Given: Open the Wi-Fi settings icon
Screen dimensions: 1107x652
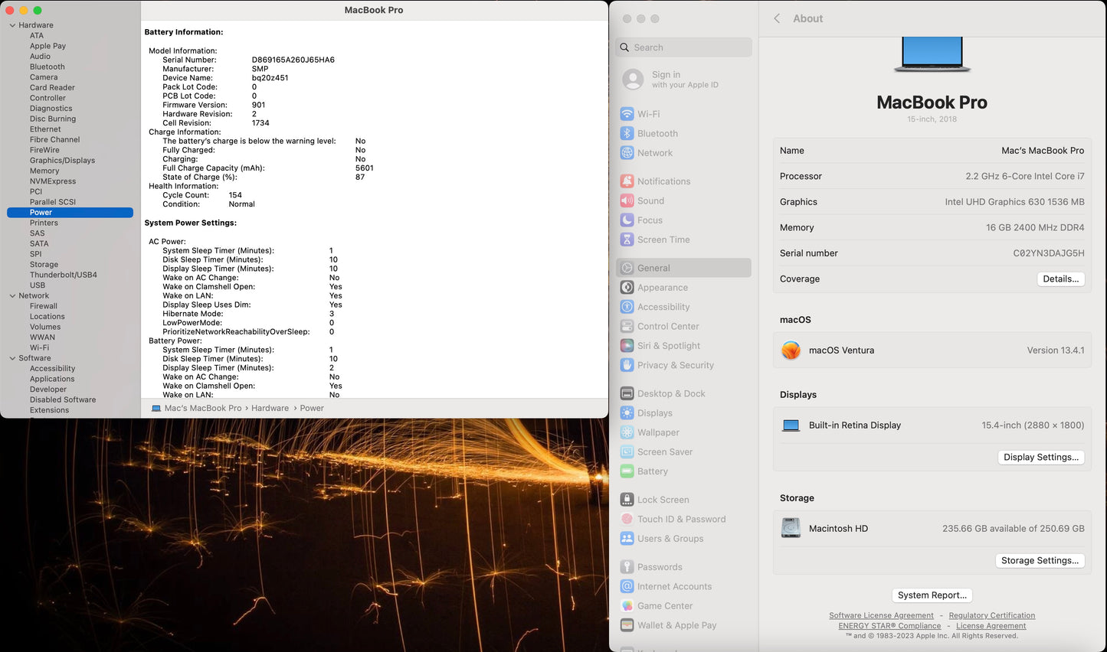Looking at the screenshot, I should pos(627,114).
